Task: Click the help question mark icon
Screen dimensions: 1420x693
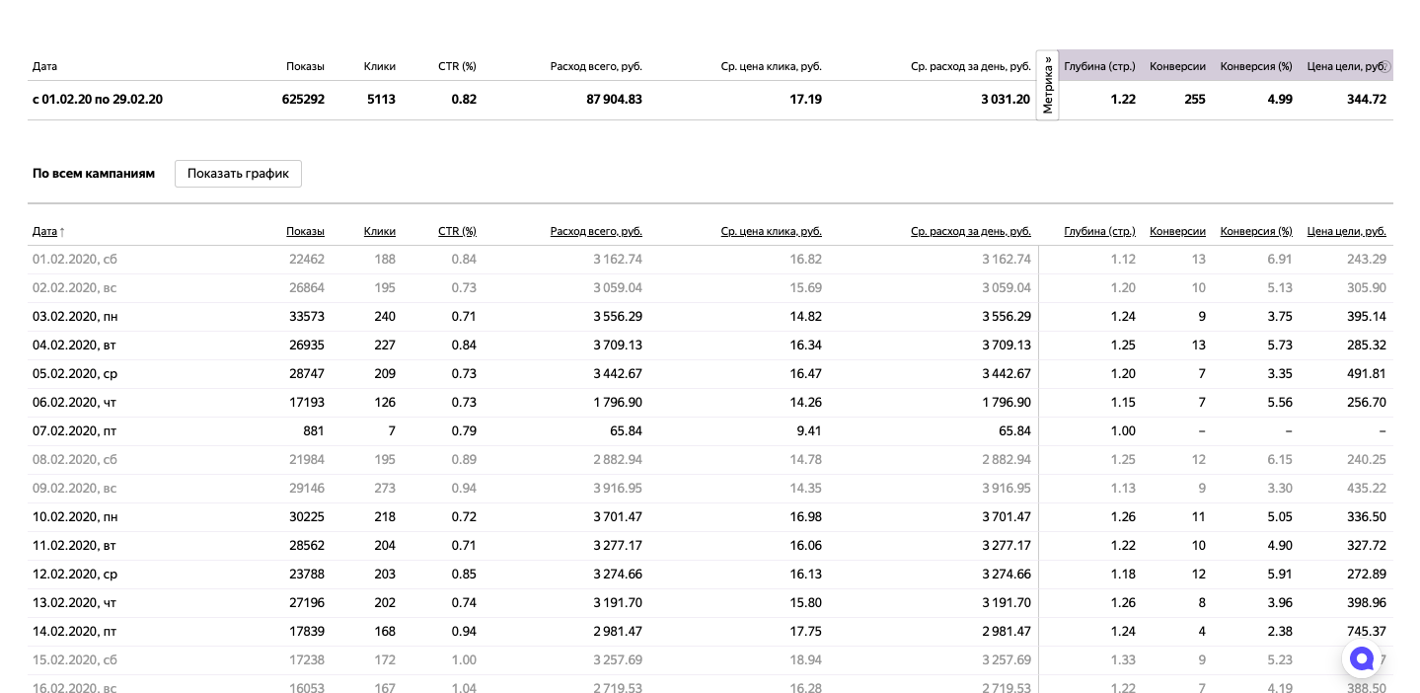Action: coord(1384,67)
